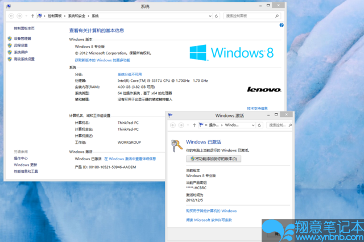
Task: Click 在 Windows 激活中查看详细信息 link
Action: [130, 159]
